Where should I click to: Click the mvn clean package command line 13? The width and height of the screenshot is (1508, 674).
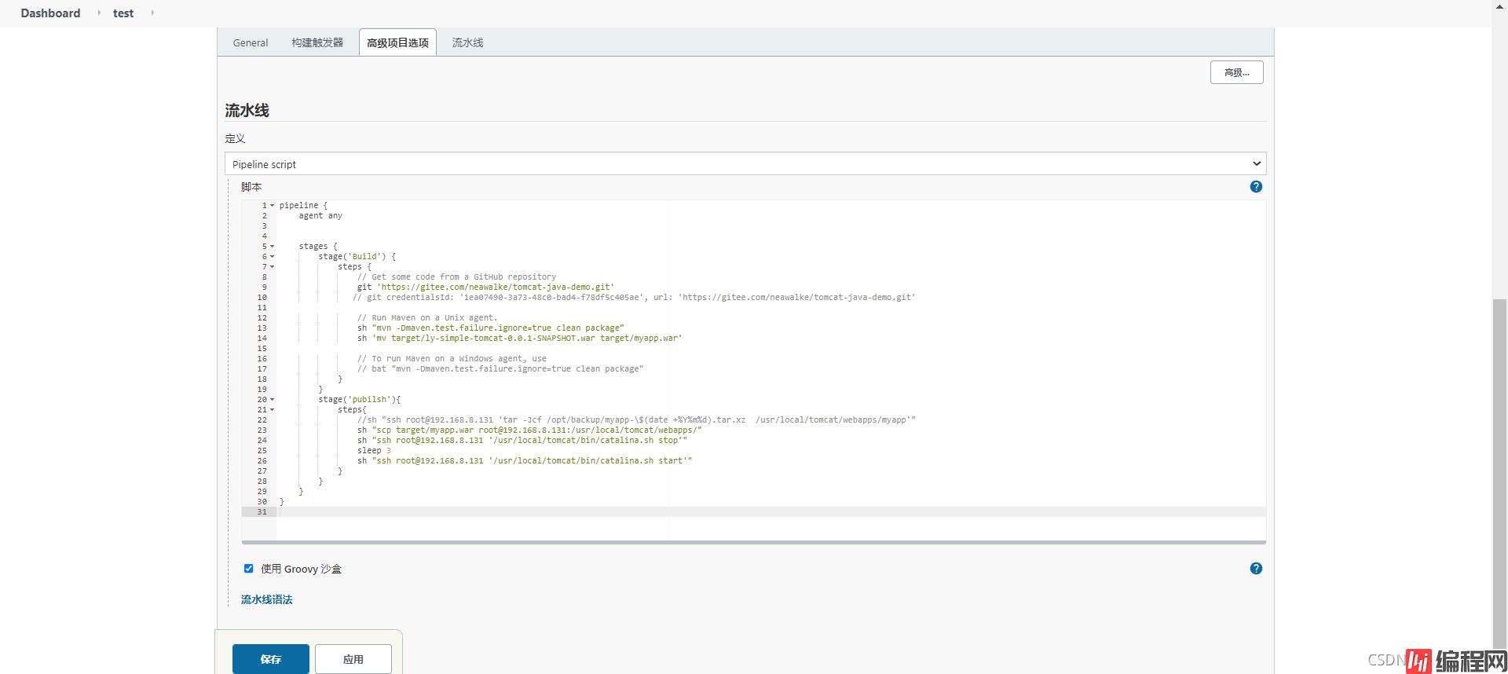point(491,328)
